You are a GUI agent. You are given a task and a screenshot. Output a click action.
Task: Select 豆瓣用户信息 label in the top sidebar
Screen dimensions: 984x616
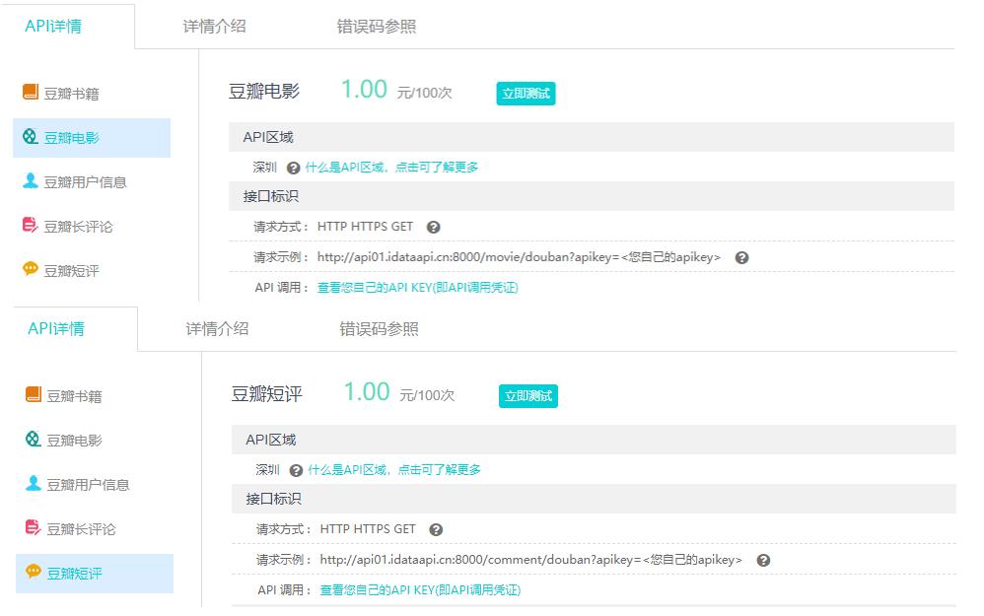pyautogui.click(x=86, y=182)
